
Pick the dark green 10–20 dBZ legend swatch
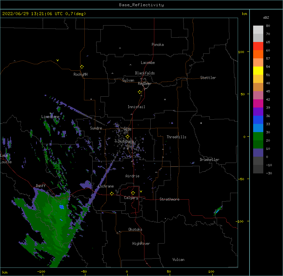(x=258, y=145)
